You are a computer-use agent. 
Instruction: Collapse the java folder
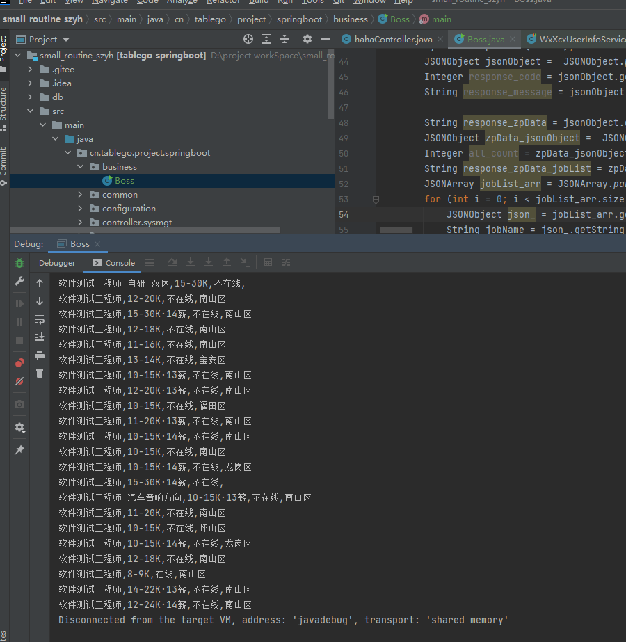55,139
